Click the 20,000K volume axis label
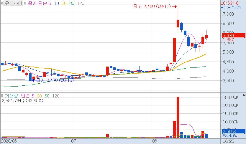 (x=231, y=105)
